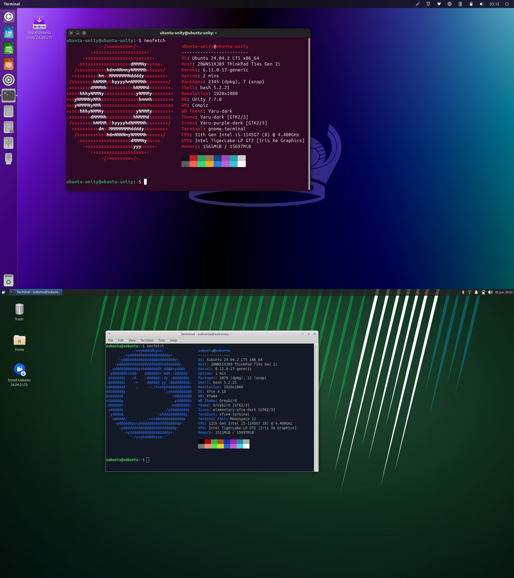Image resolution: width=514 pixels, height=578 pixels.
Task: Open the volume indicator in the Unity top panel
Action: tap(481, 4)
